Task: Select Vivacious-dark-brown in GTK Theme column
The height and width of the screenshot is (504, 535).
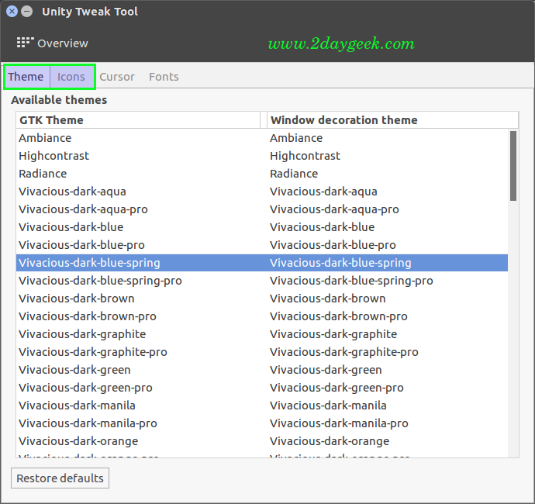Action: (x=77, y=299)
